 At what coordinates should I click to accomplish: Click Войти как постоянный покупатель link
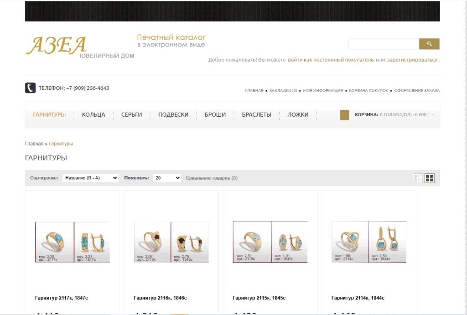tap(331, 60)
